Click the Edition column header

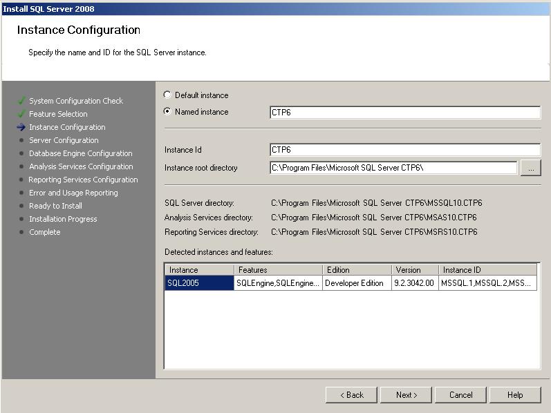(x=357, y=270)
